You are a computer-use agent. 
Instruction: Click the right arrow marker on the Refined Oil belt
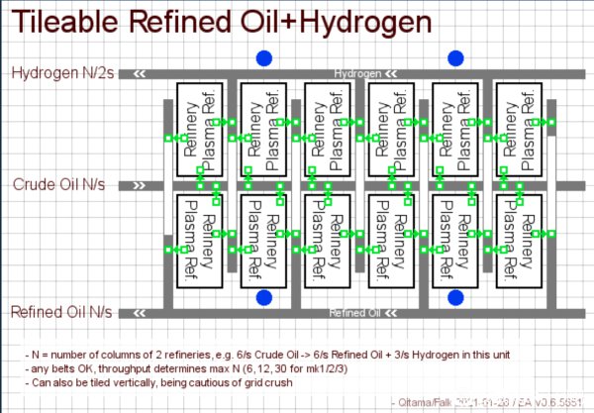coord(395,314)
